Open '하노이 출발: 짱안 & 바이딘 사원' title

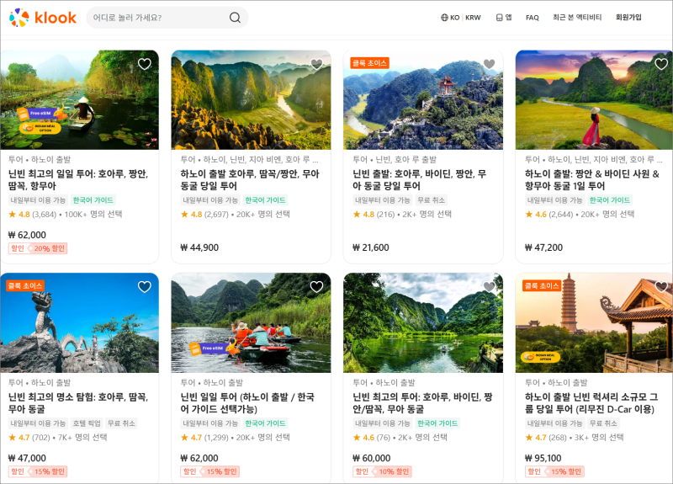(592, 180)
